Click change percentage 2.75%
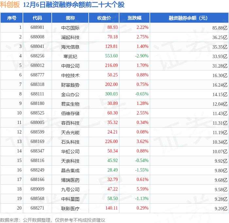This screenshot has height=223, width=229. pyautogui.click(x=142, y=37)
